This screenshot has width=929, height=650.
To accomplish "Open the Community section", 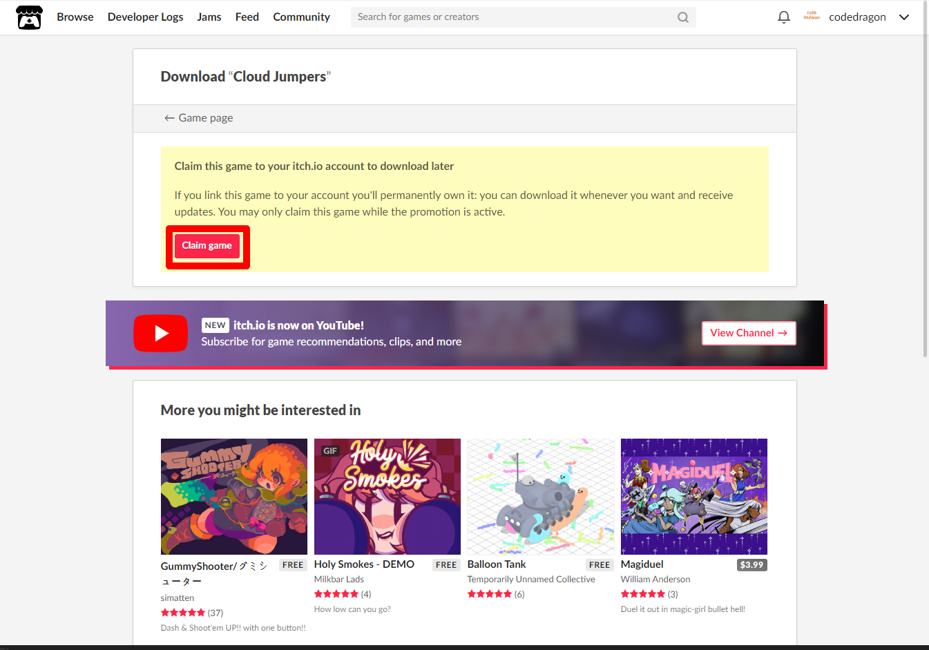I will click(301, 17).
